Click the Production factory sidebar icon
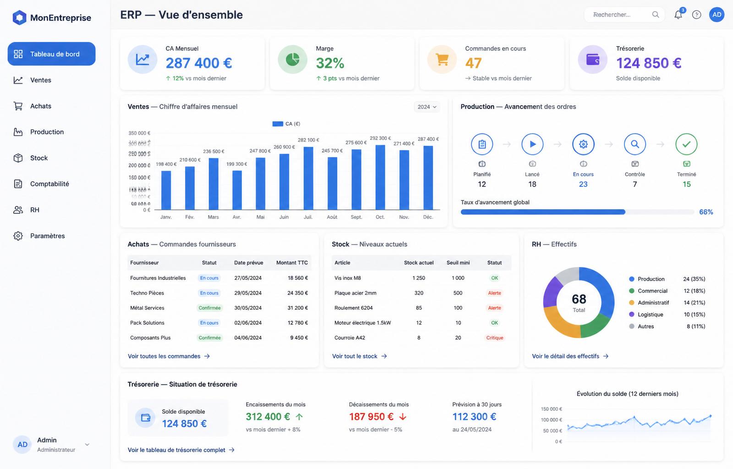Viewport: 733px width, 469px height. click(18, 132)
